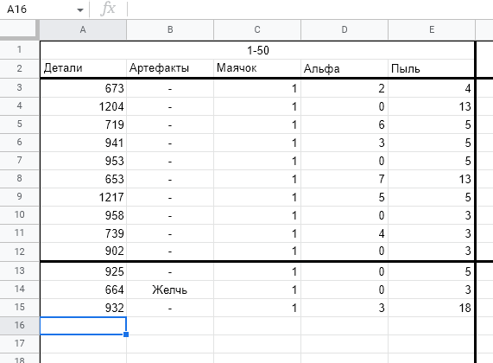Select the Альфа cell with value 7
This screenshot has width=493, height=363.
click(x=344, y=179)
